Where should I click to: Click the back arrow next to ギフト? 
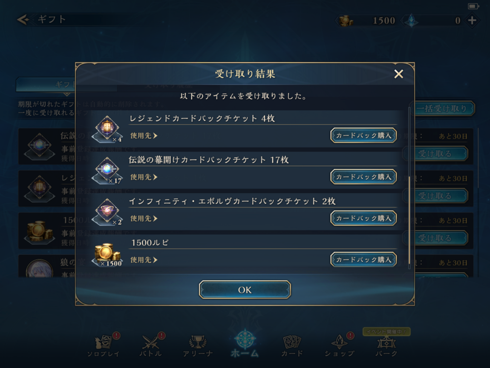[23, 19]
